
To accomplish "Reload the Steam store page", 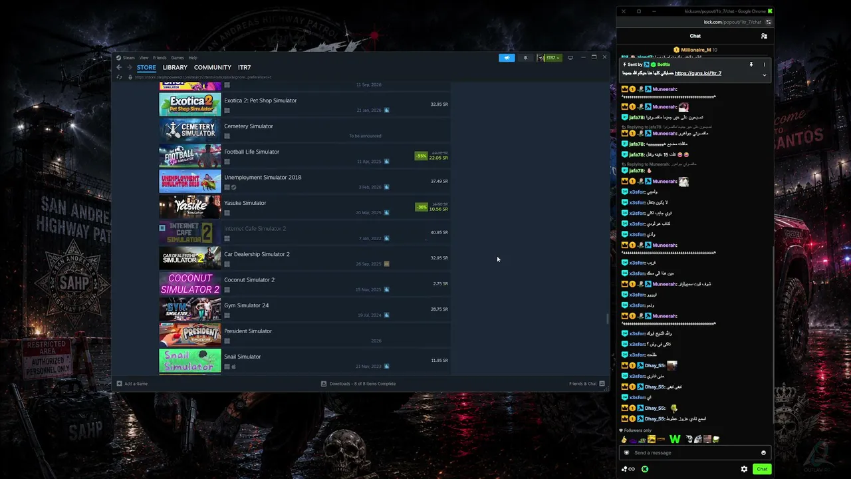I will [120, 77].
